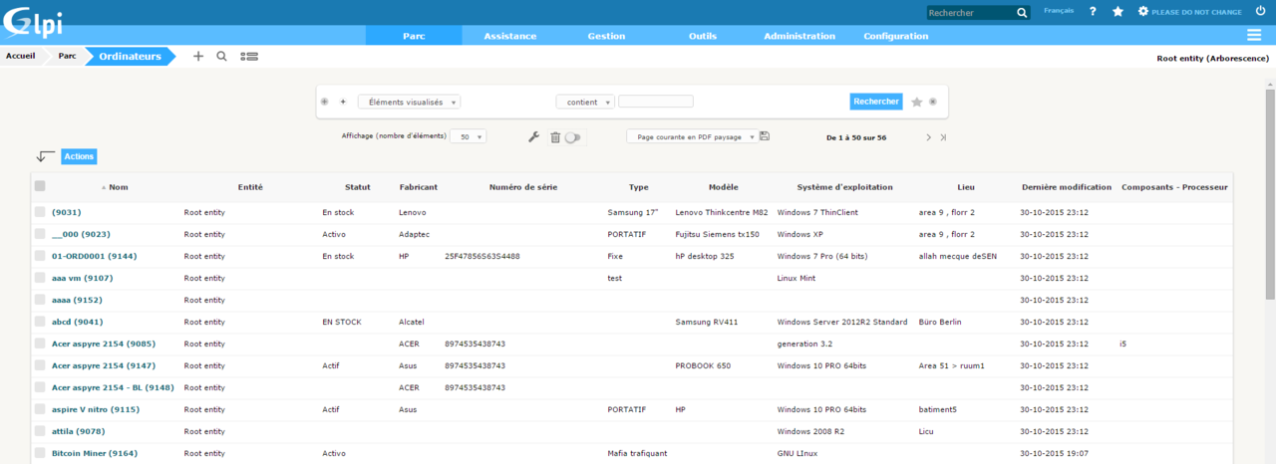The width and height of the screenshot is (1276, 464).
Task: Click the Ordinateurs breadcrumb
Action: click(x=130, y=57)
